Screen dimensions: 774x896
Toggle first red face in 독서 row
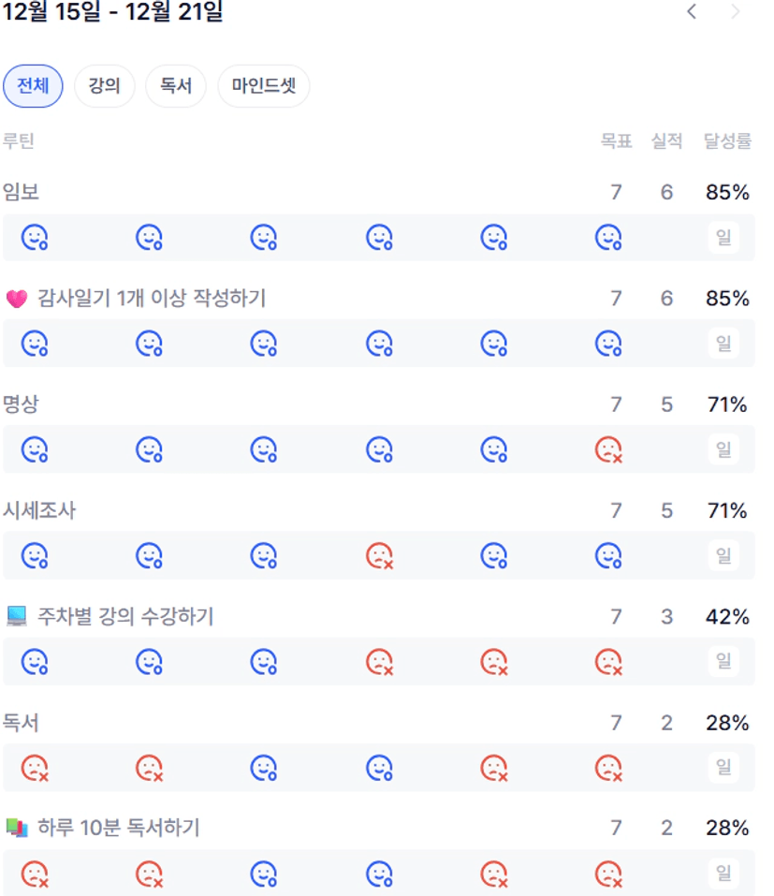pyautogui.click(x=35, y=769)
